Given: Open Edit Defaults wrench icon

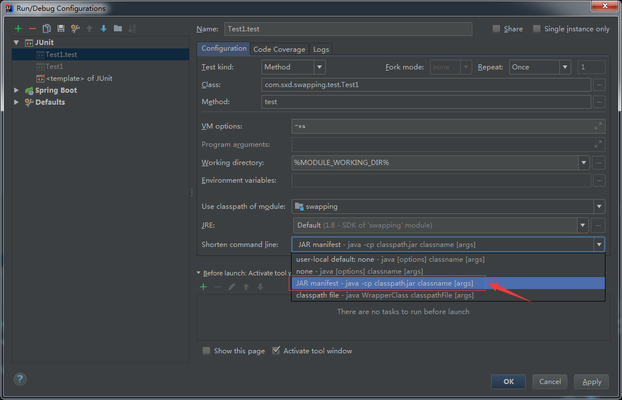Looking at the screenshot, I should (x=75, y=28).
